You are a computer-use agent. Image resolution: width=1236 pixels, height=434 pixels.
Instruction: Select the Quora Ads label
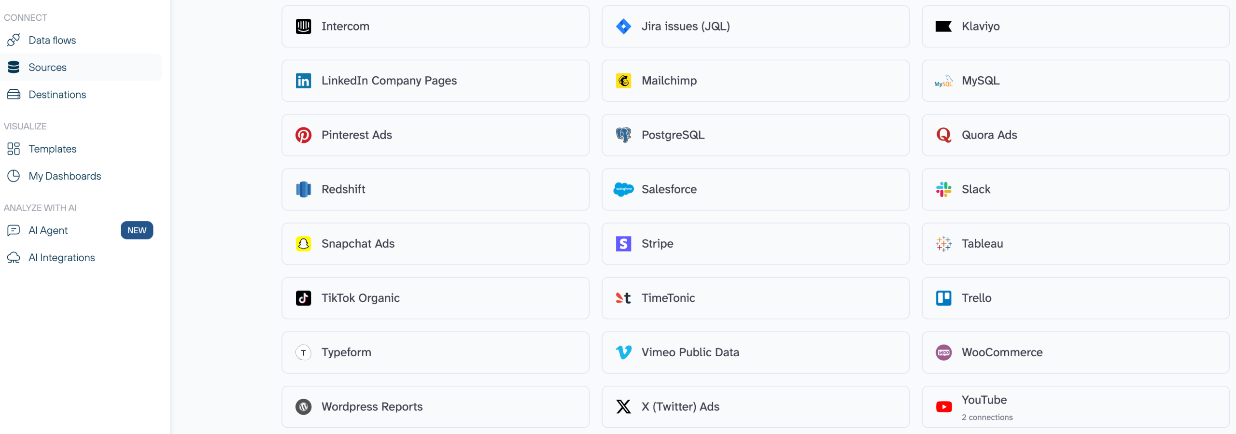tap(989, 135)
